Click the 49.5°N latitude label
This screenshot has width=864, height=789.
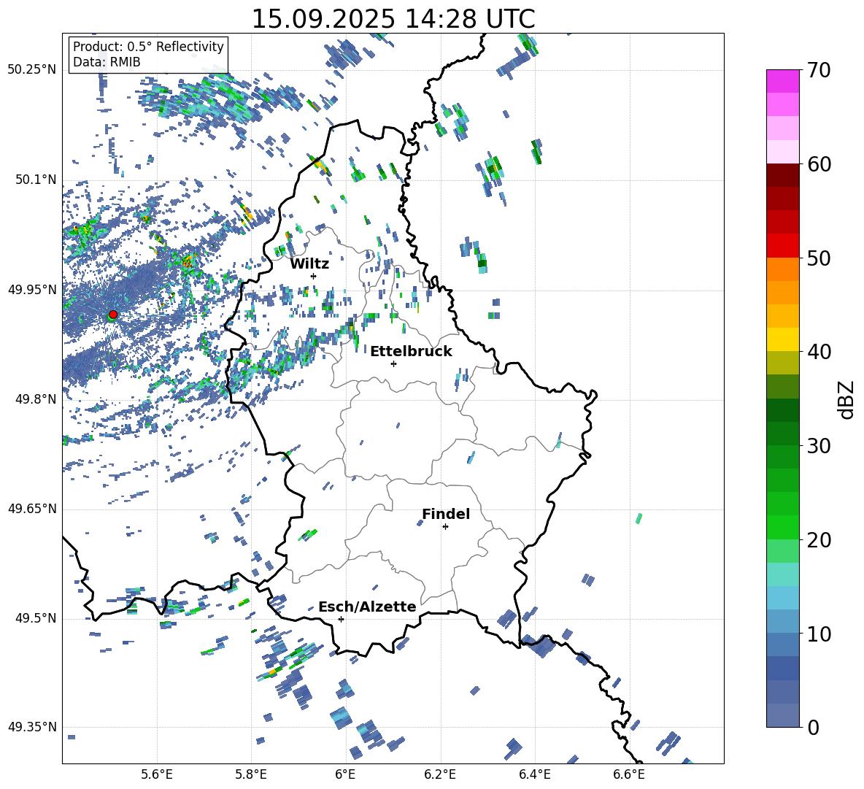coord(36,618)
